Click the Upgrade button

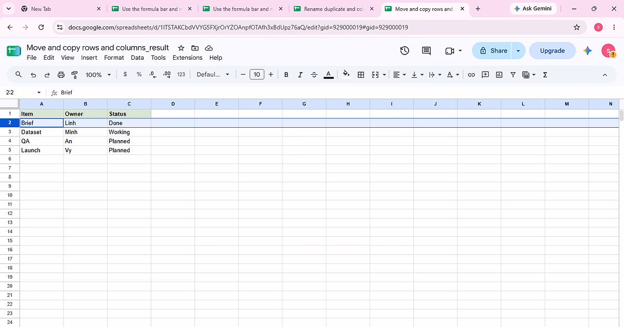tap(552, 50)
